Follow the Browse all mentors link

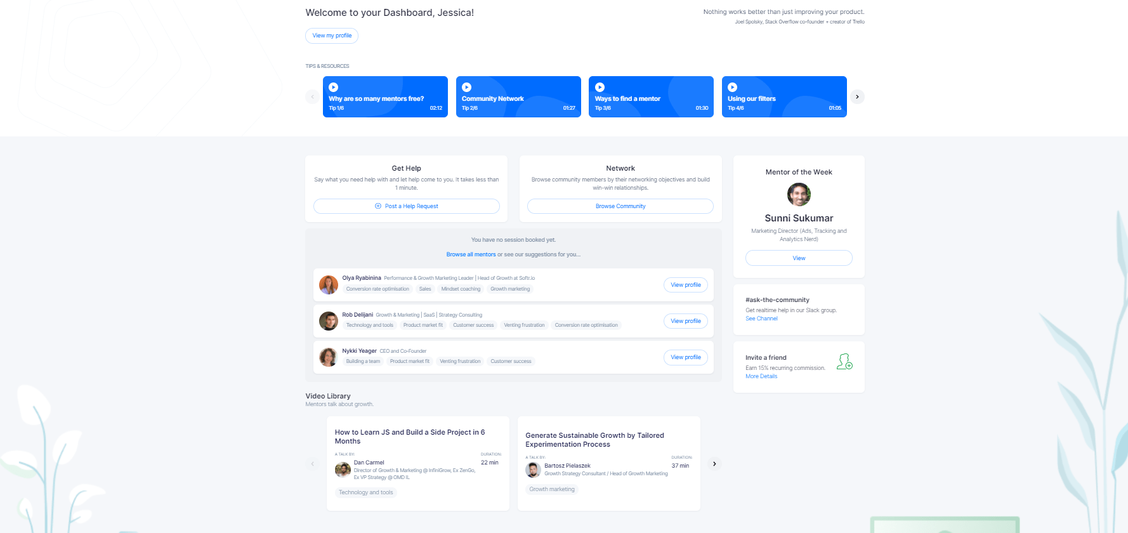471,254
